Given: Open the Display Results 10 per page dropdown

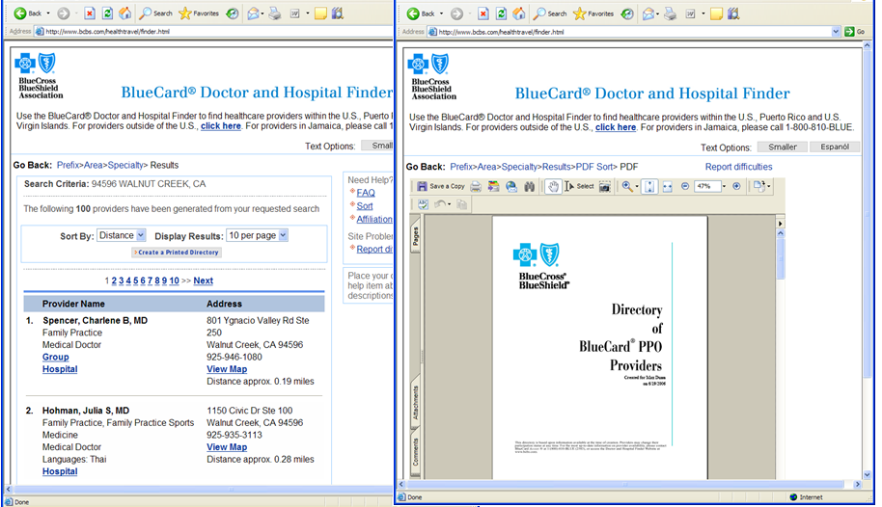Looking at the screenshot, I should pyautogui.click(x=257, y=235).
